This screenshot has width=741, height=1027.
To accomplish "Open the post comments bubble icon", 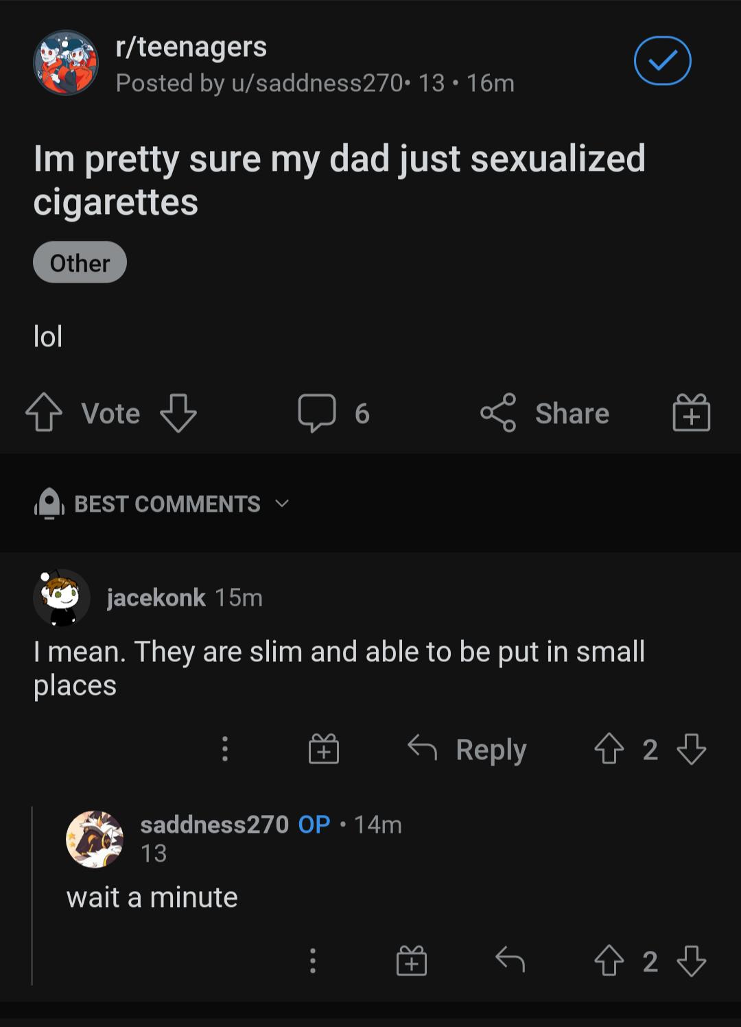I will tap(317, 412).
